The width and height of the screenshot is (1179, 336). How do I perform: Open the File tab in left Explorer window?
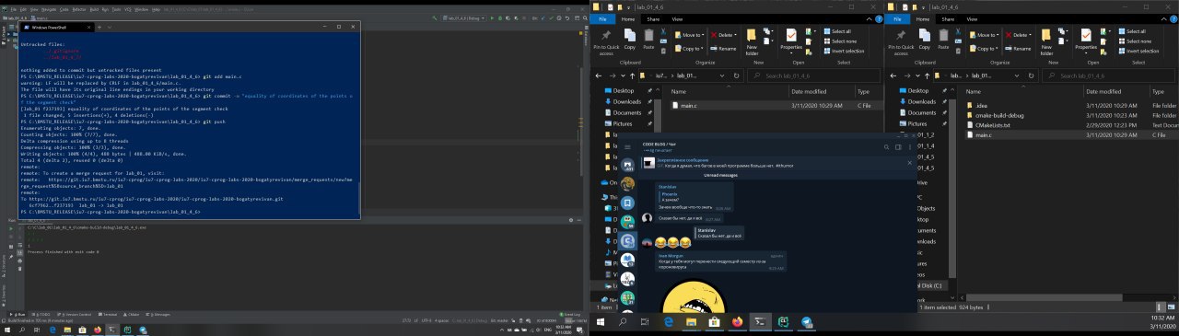602,18
